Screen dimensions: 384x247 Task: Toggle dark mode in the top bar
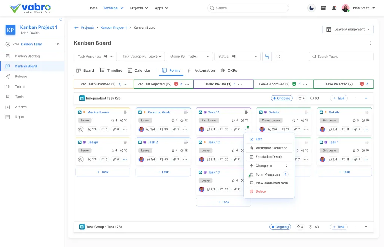311,7
